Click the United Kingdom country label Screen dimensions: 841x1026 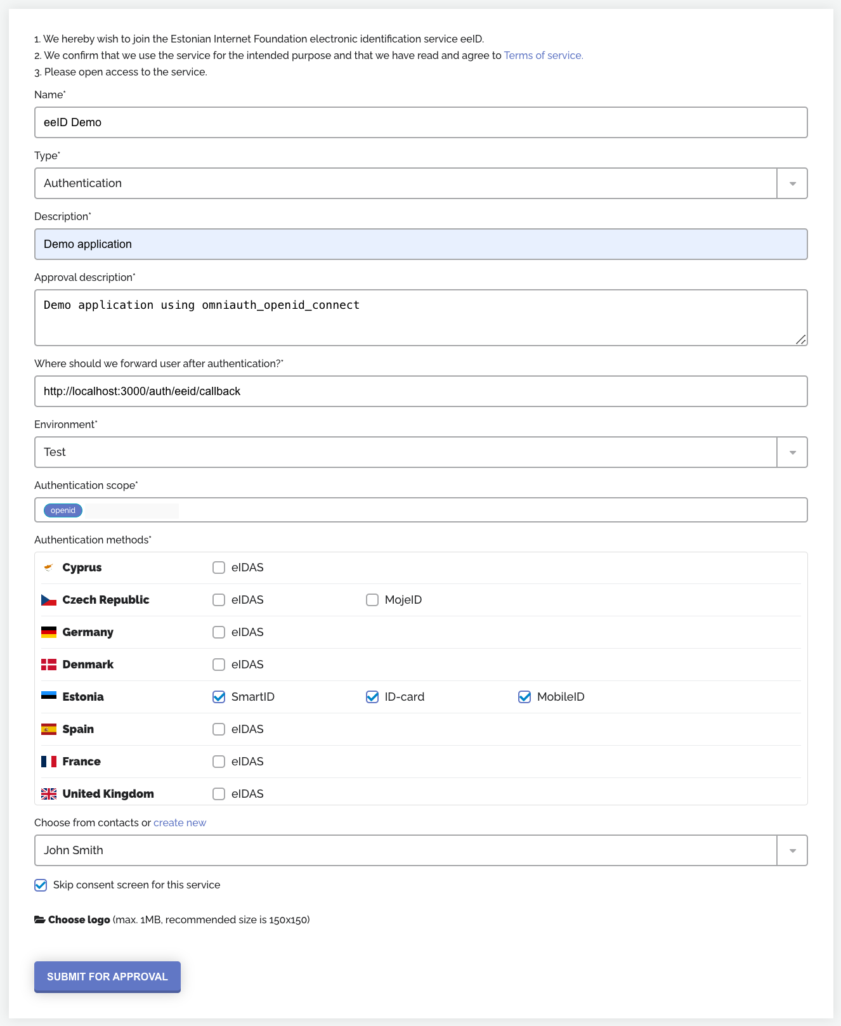pos(108,794)
